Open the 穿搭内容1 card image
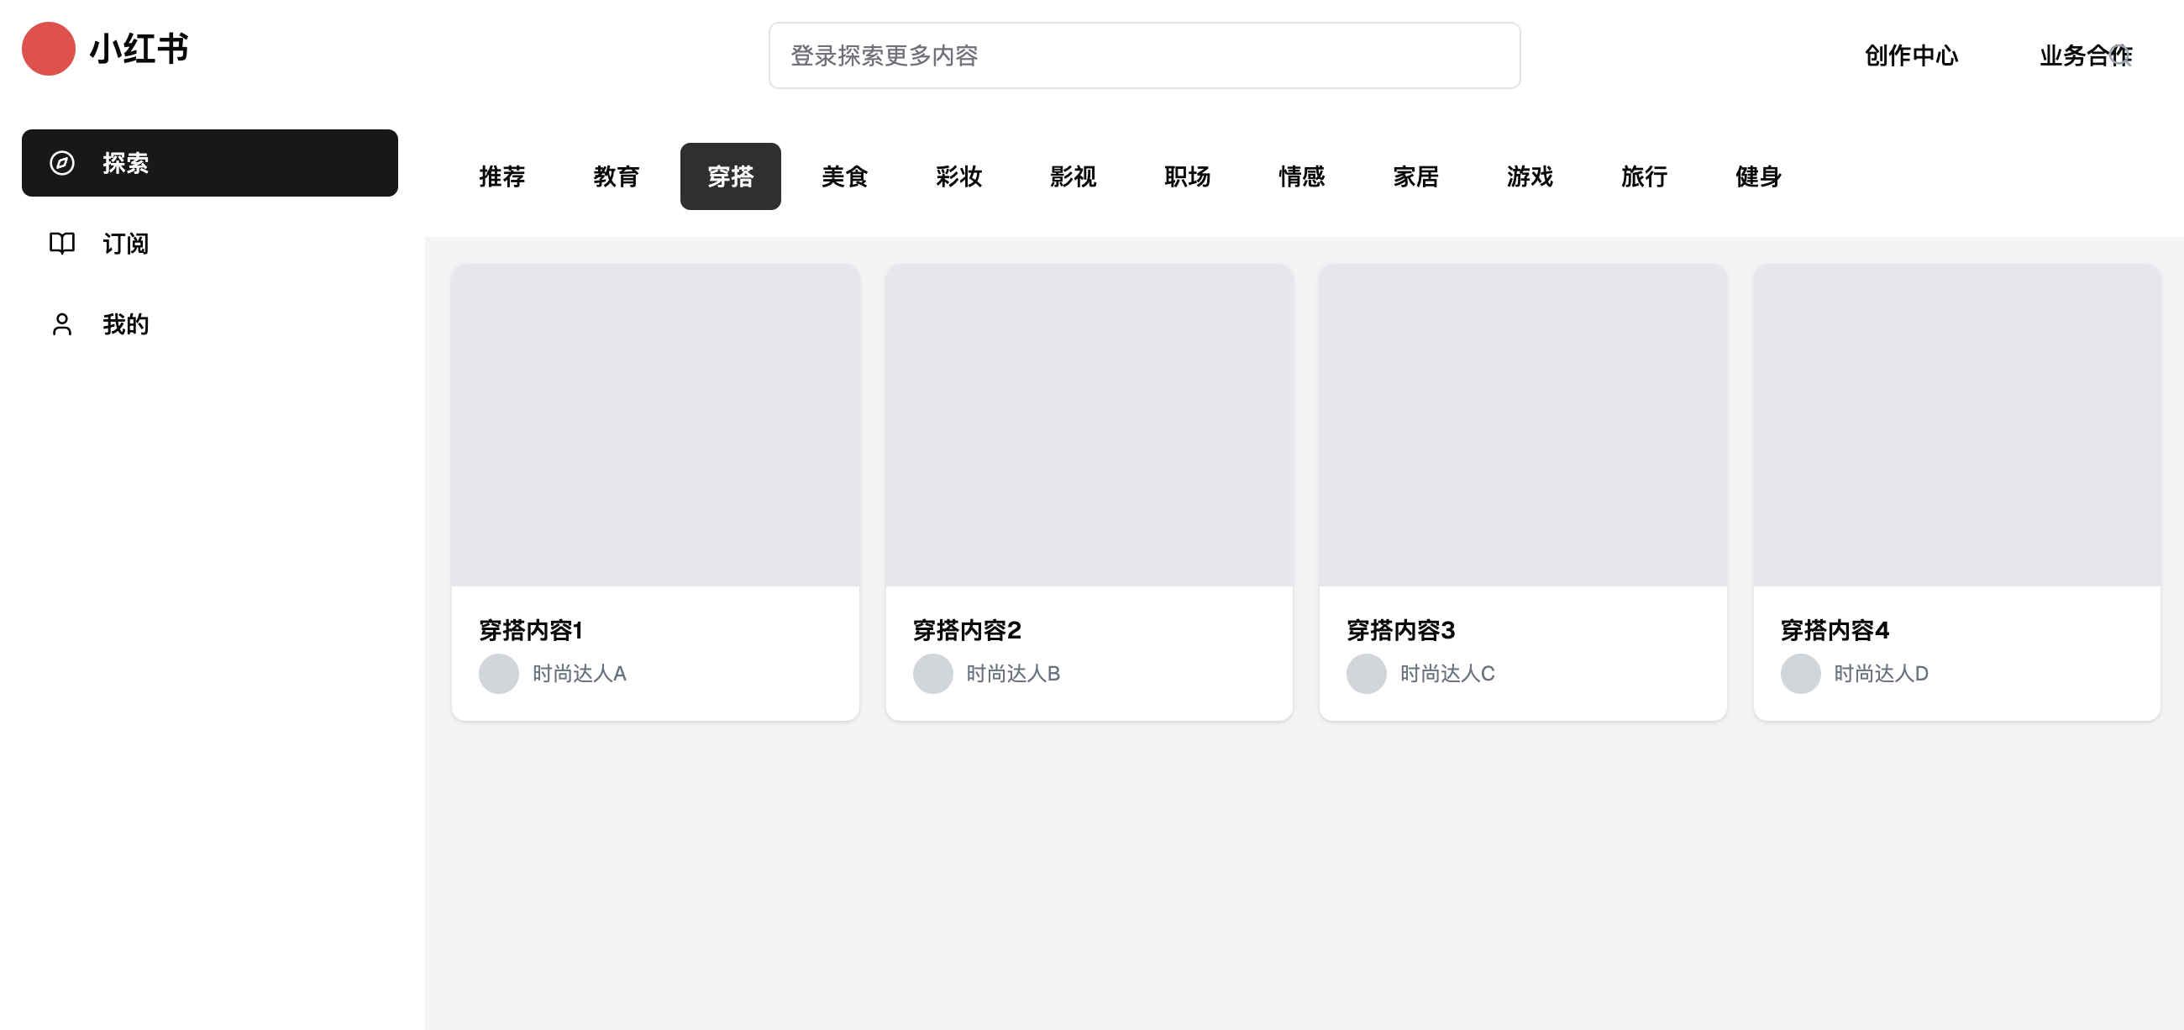 pos(655,425)
